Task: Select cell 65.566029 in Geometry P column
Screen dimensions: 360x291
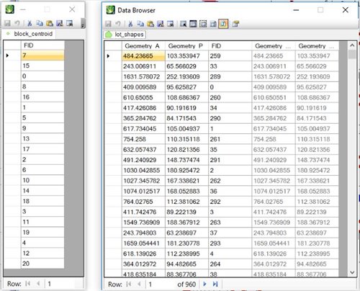Action: pyautogui.click(x=186, y=66)
